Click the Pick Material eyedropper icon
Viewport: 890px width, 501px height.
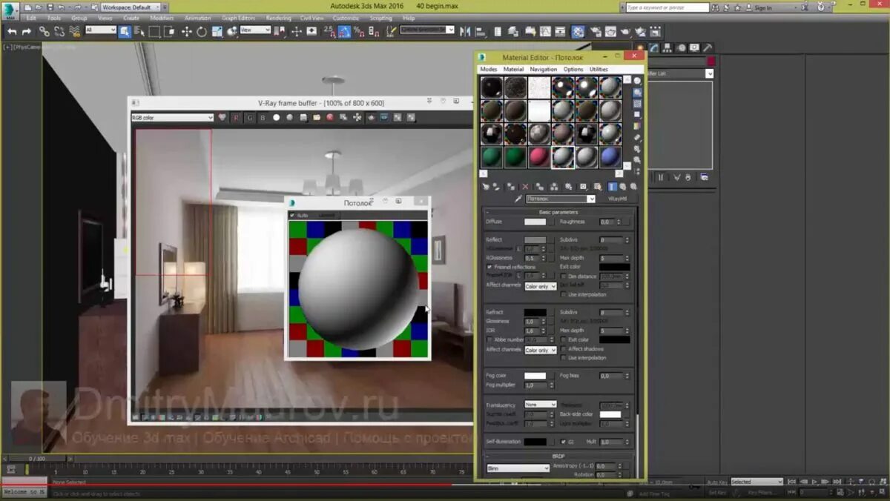point(518,199)
